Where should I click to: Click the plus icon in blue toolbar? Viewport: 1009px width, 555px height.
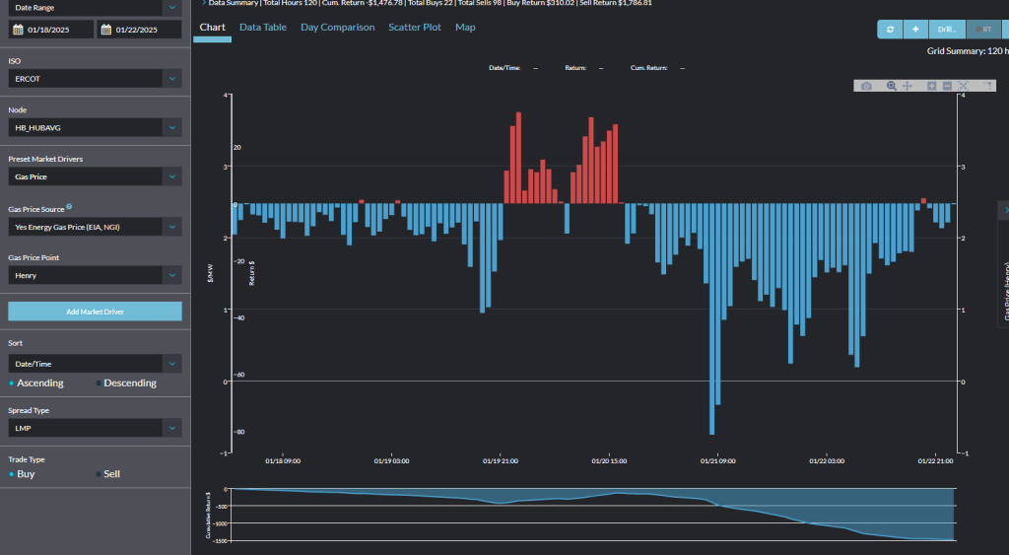pyautogui.click(x=915, y=30)
